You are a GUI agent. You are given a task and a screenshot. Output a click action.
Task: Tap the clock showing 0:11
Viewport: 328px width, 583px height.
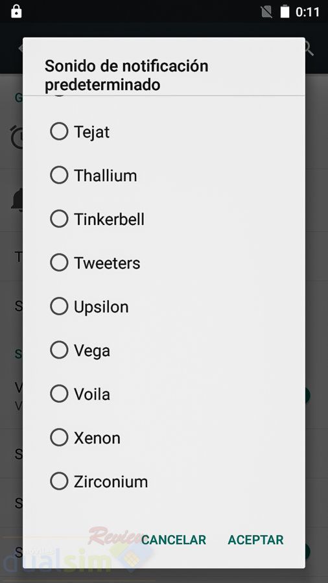tap(307, 12)
